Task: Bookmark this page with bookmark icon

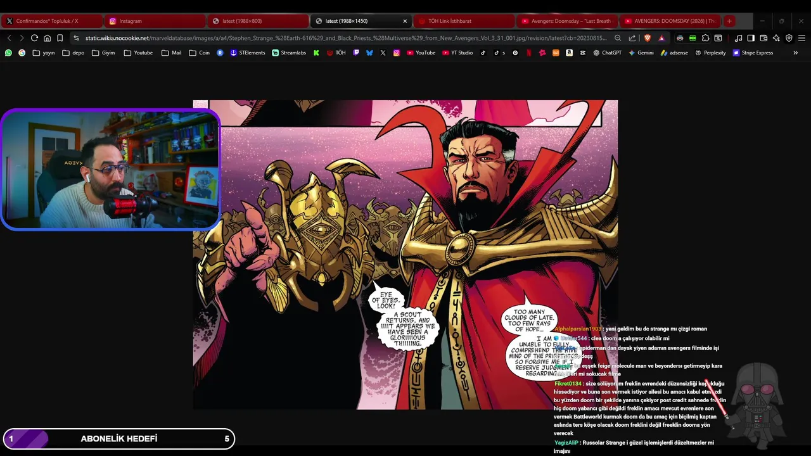Action: tap(60, 38)
